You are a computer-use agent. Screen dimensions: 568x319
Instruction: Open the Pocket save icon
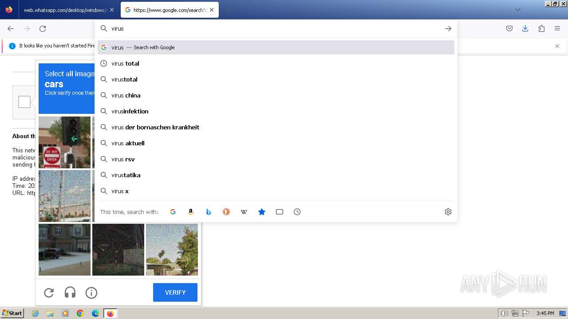pyautogui.click(x=509, y=28)
